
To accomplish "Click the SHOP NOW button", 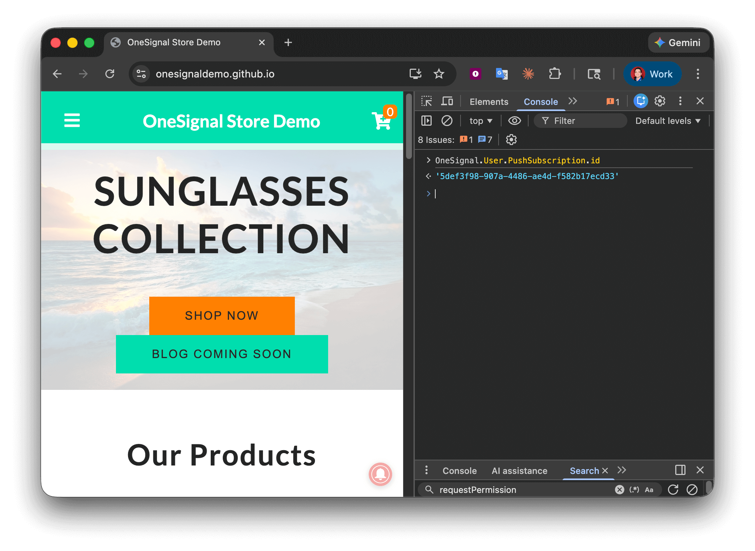I will click(221, 315).
